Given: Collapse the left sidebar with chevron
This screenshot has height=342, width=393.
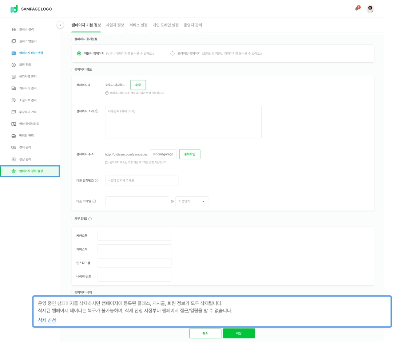Looking at the screenshot, I should [x=60, y=25].
